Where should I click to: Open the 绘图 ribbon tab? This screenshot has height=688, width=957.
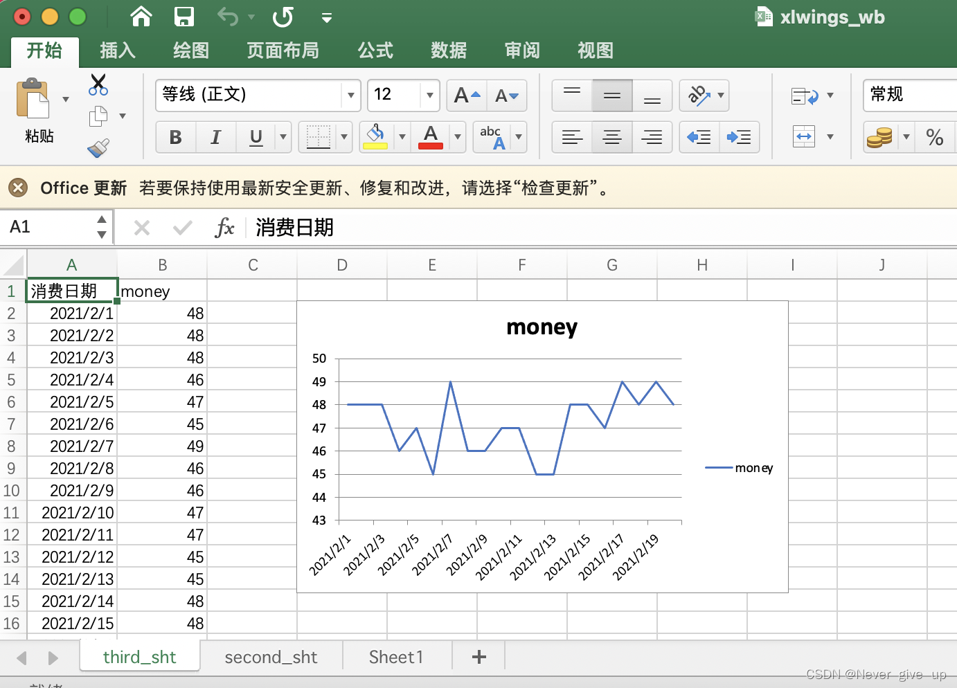(x=191, y=51)
